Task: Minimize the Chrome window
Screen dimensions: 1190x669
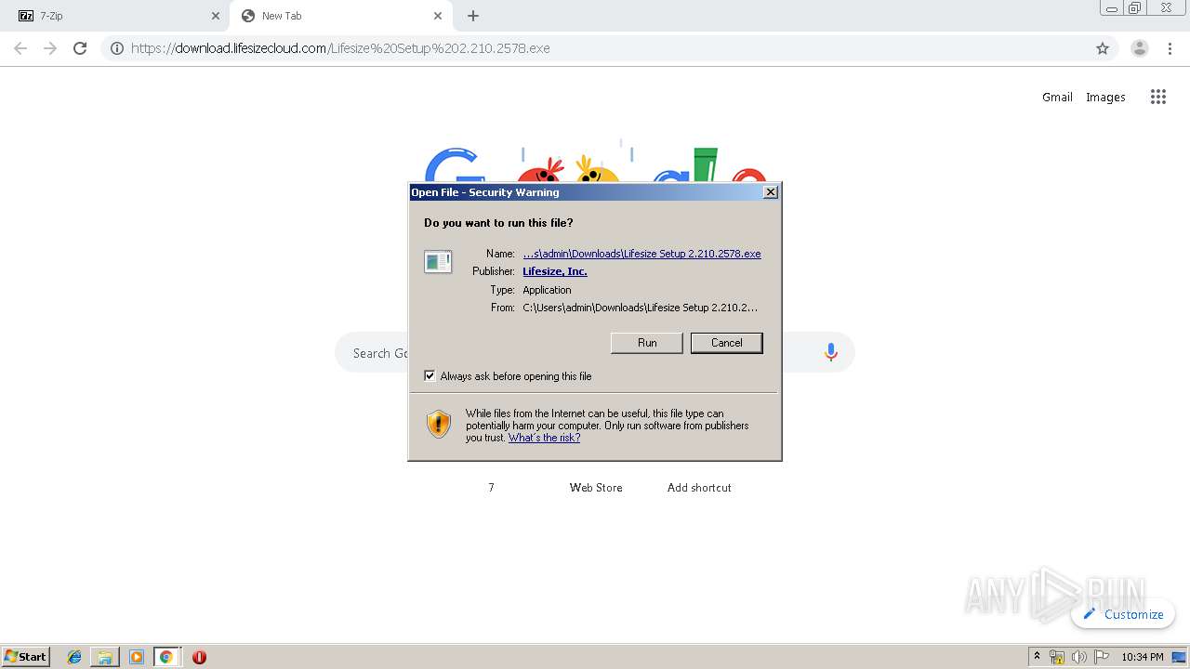Action: [x=1112, y=7]
